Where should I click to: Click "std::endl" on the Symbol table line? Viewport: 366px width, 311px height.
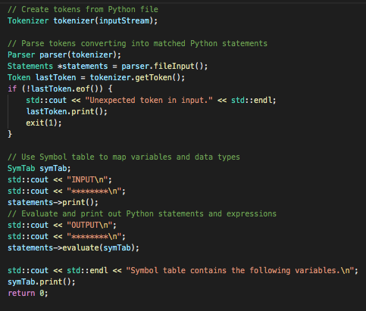pyautogui.click(x=87, y=270)
